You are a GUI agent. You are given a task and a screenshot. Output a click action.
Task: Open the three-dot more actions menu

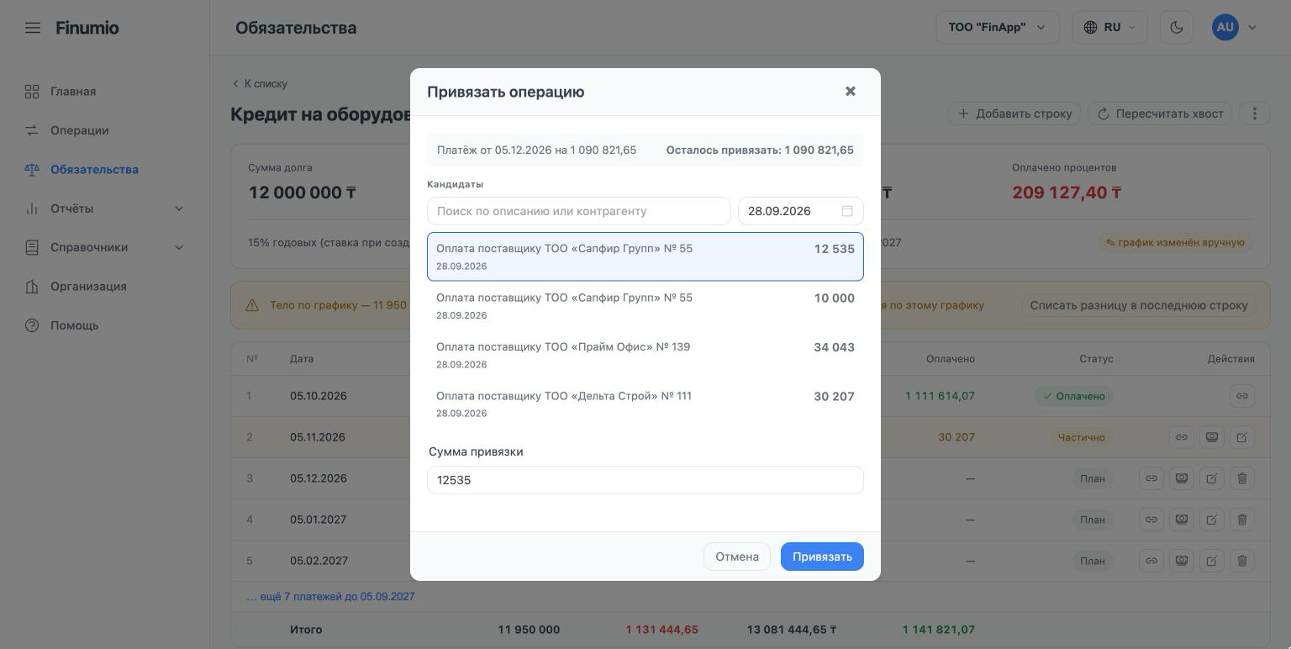click(x=1255, y=113)
